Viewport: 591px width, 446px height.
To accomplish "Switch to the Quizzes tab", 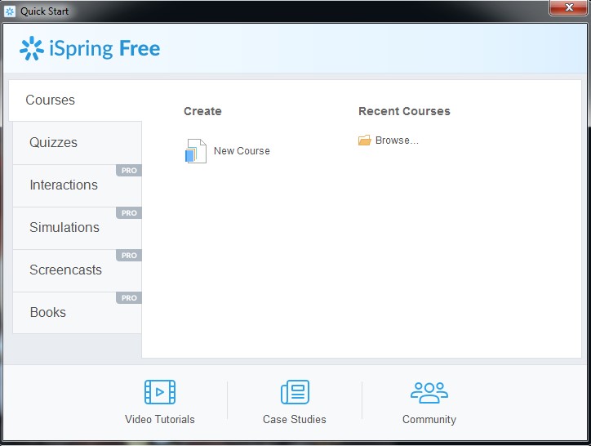I will tap(78, 143).
